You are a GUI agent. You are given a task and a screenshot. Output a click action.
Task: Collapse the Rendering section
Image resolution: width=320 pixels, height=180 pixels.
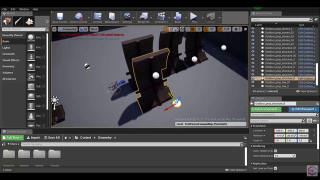point(251,146)
